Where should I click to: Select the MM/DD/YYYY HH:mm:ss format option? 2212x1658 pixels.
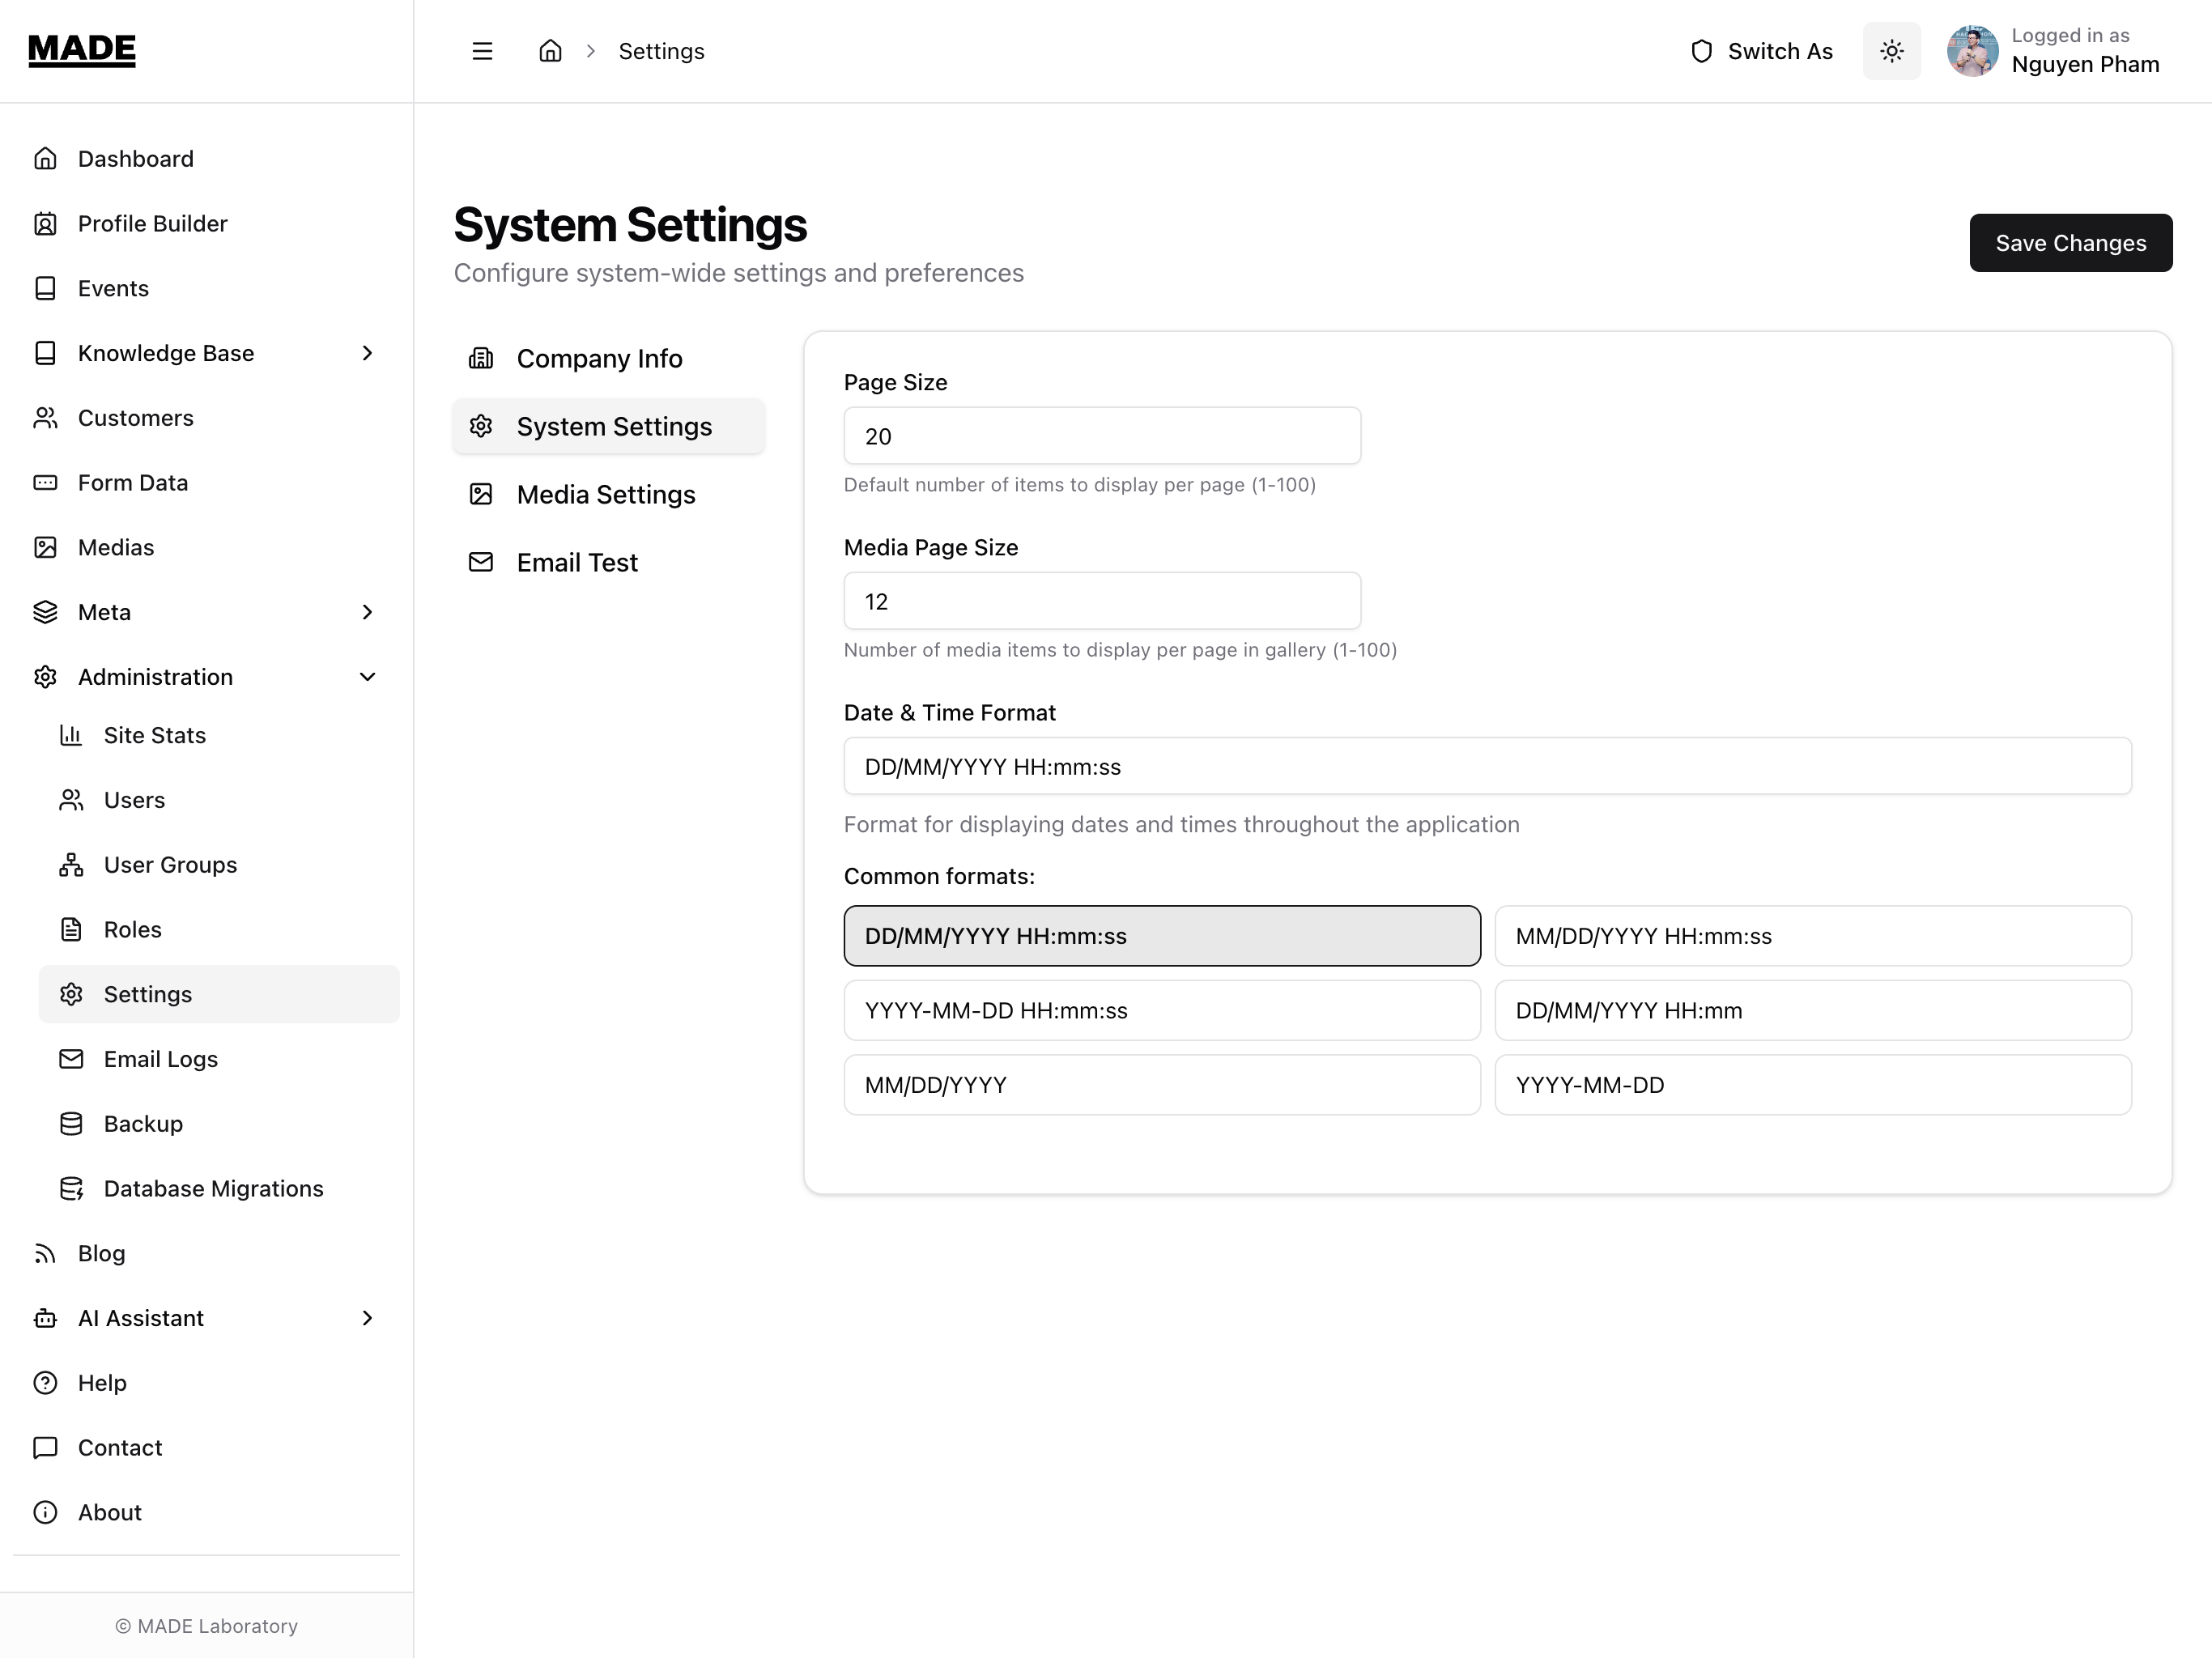coord(1812,936)
